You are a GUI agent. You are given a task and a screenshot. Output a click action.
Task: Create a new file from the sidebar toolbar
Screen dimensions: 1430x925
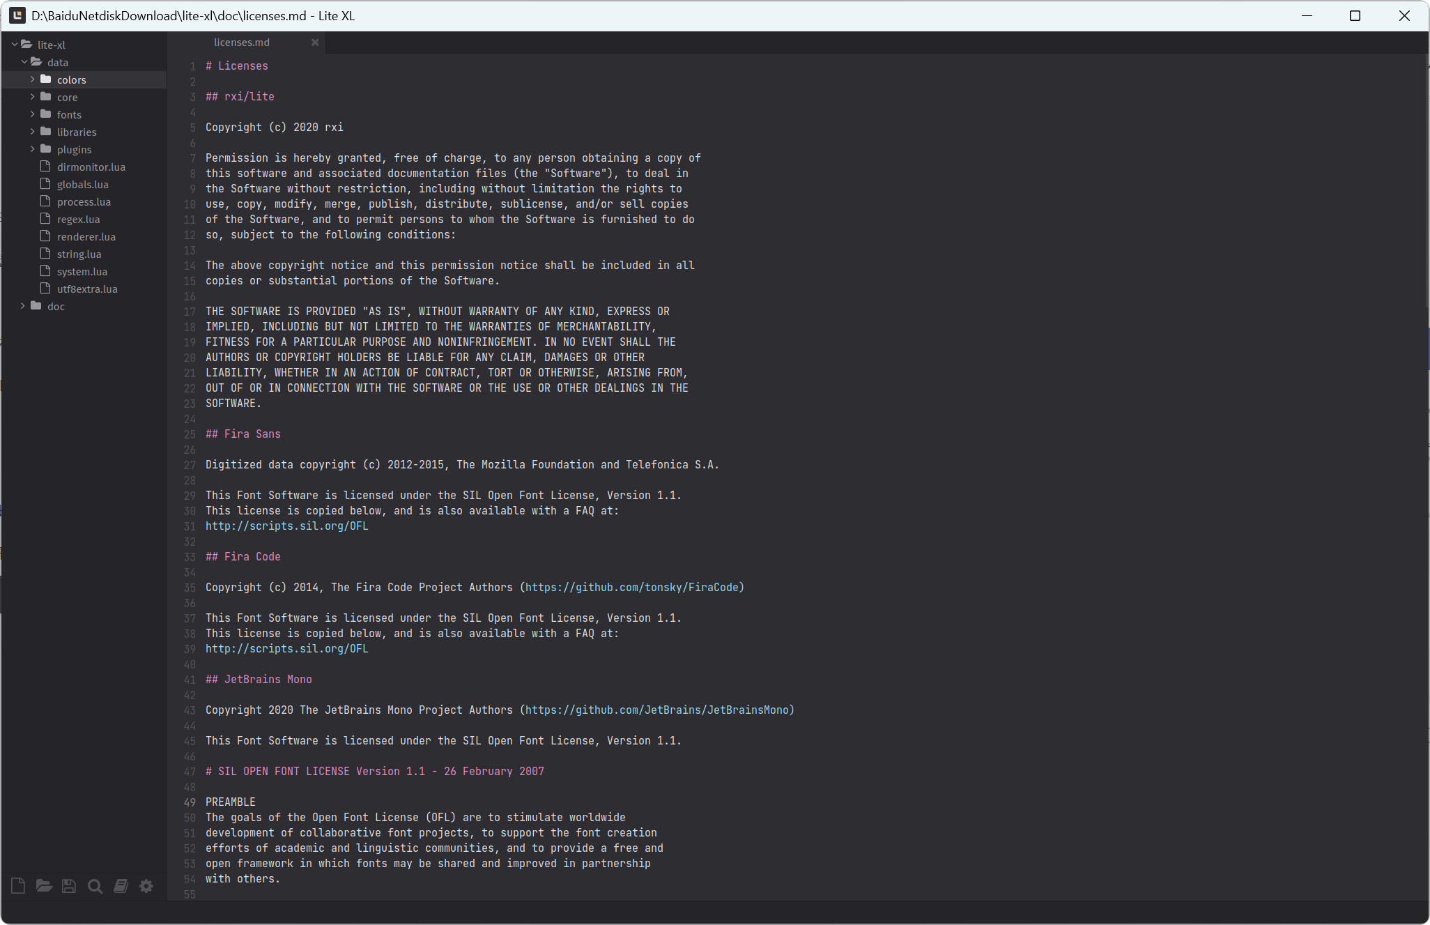coord(18,886)
